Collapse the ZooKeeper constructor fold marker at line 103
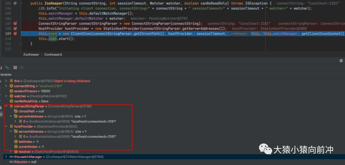The height and width of the screenshot is (165, 345). pos(21,3)
